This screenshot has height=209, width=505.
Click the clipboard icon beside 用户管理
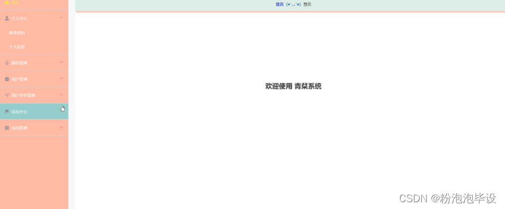point(7,79)
